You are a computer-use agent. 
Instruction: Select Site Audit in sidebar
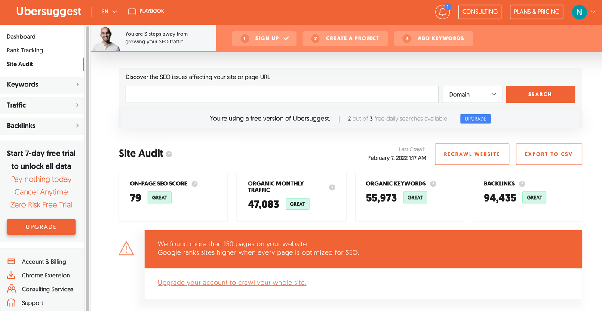(20, 64)
